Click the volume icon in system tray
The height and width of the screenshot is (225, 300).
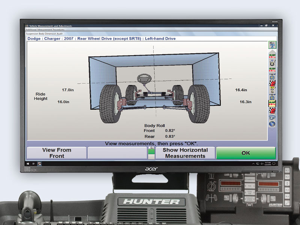pyautogui.click(x=262, y=163)
